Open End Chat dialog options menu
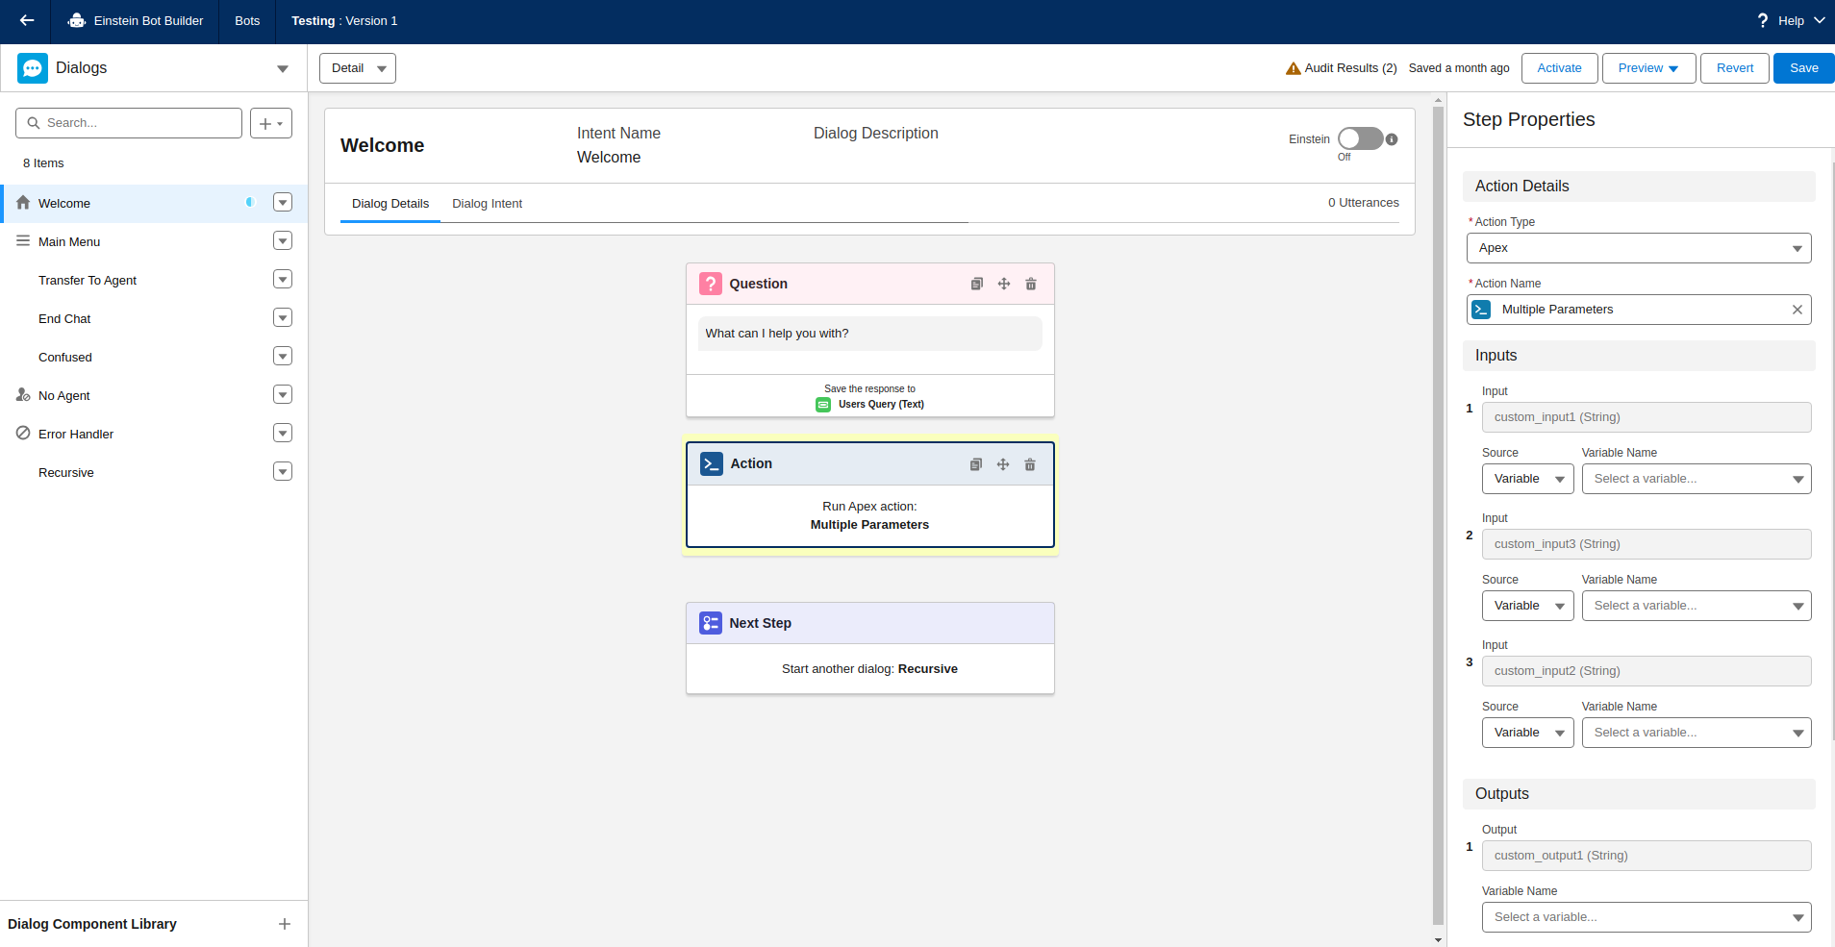 click(283, 318)
